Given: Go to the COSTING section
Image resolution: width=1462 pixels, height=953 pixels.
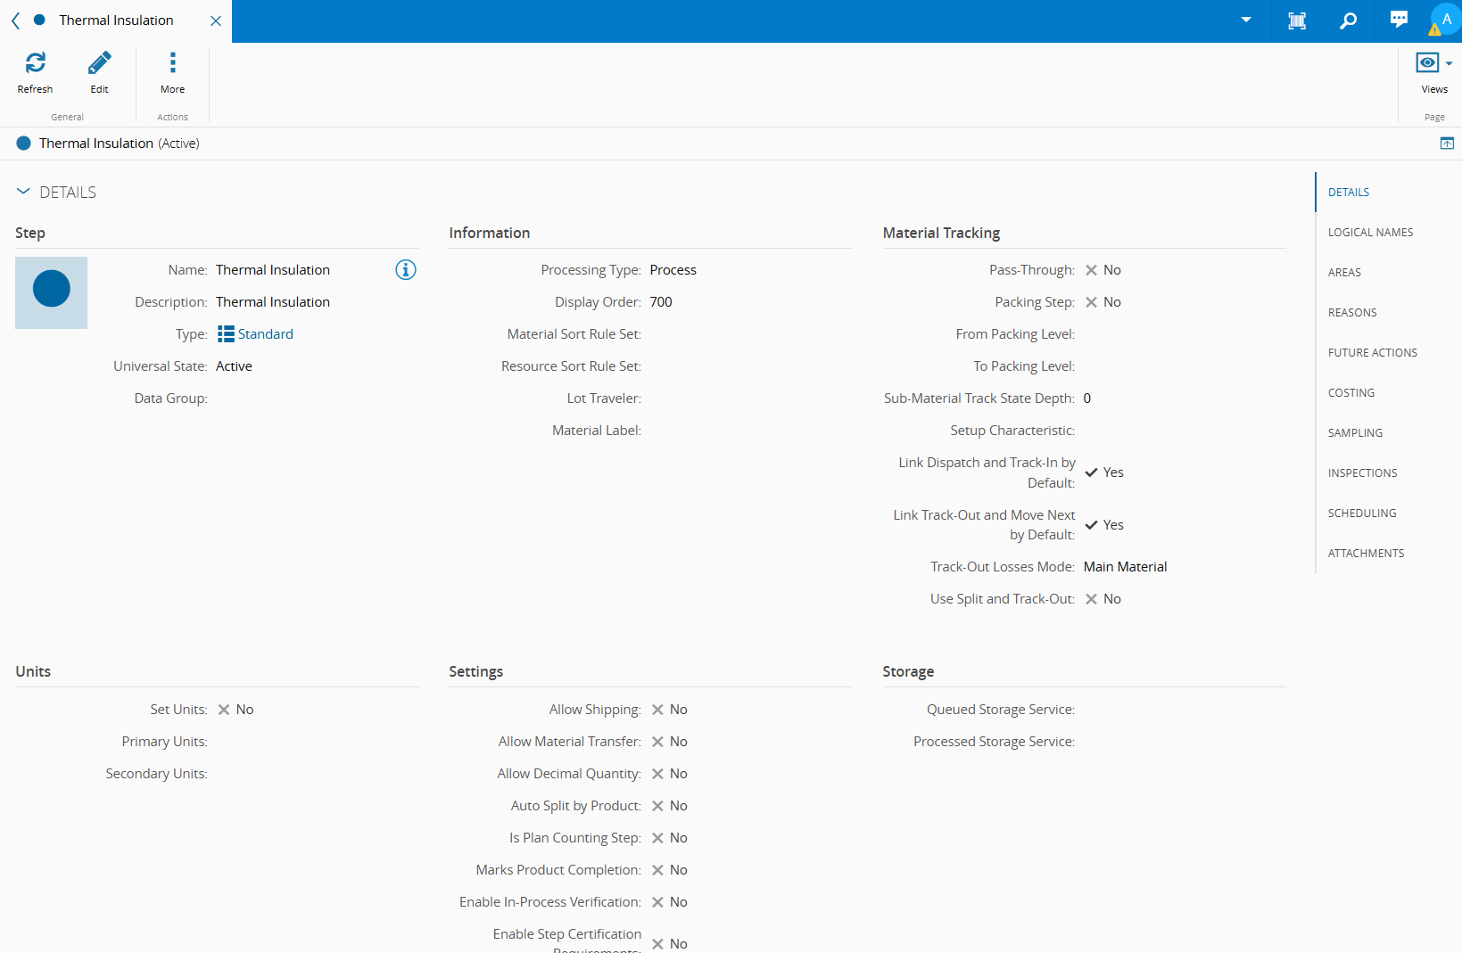Looking at the screenshot, I should (1350, 393).
